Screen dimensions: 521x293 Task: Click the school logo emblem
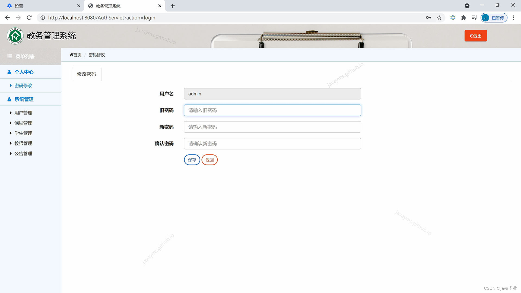click(15, 36)
